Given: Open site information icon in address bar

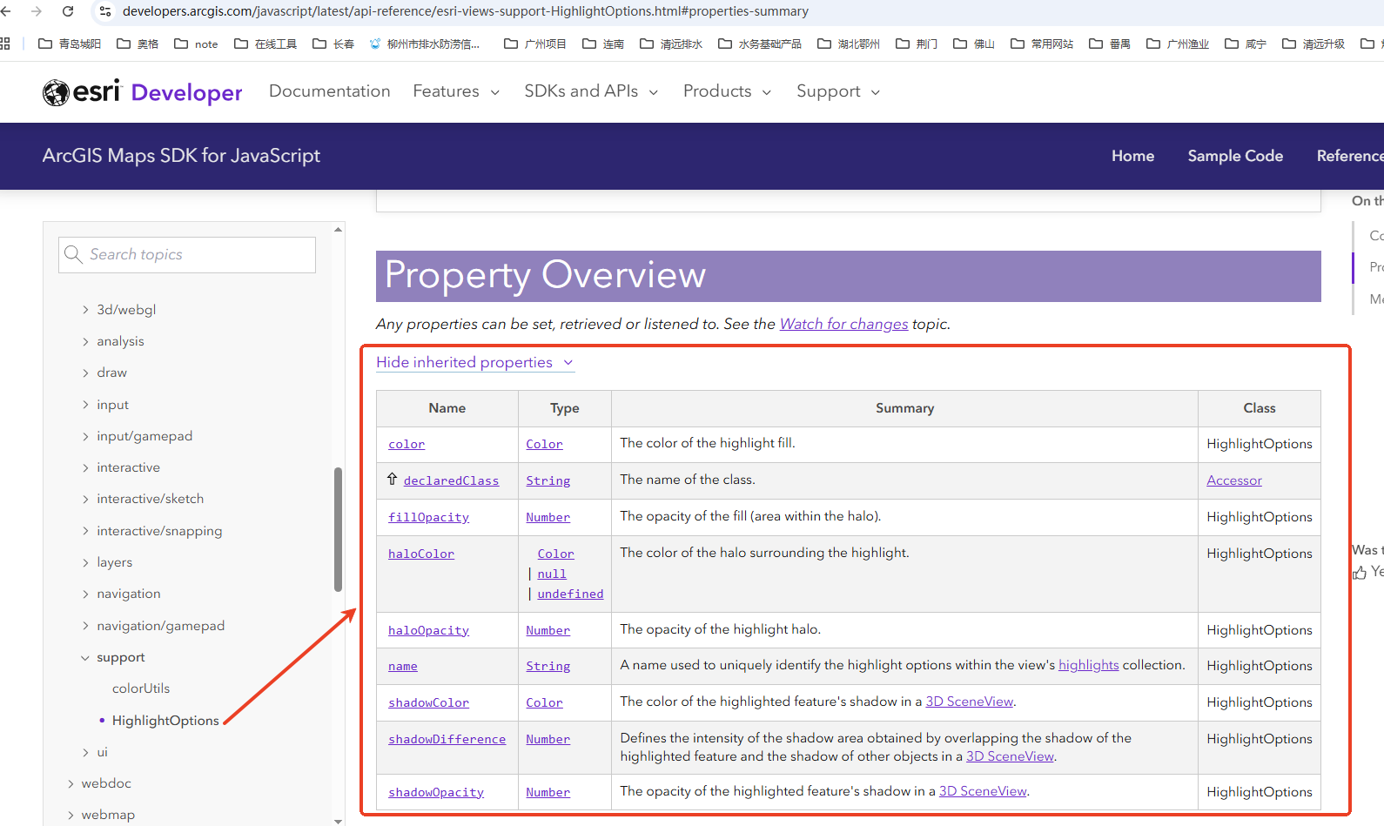Looking at the screenshot, I should (105, 11).
